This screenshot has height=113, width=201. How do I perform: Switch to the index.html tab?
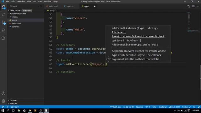53,6
